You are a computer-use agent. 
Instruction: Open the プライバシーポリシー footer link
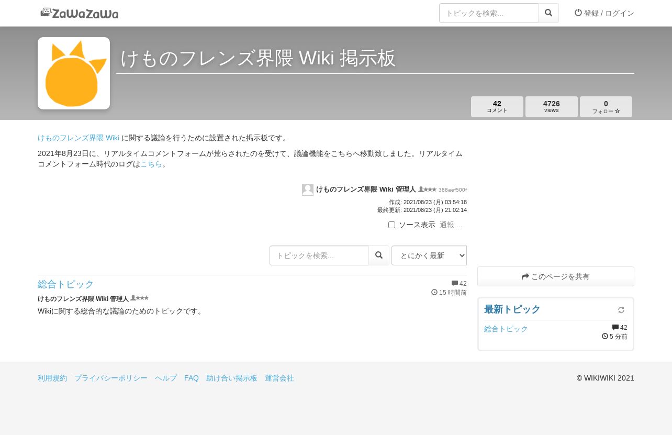pos(111,378)
